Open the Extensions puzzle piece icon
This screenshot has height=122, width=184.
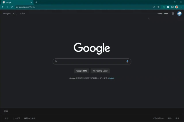pyautogui.click(x=168, y=7)
